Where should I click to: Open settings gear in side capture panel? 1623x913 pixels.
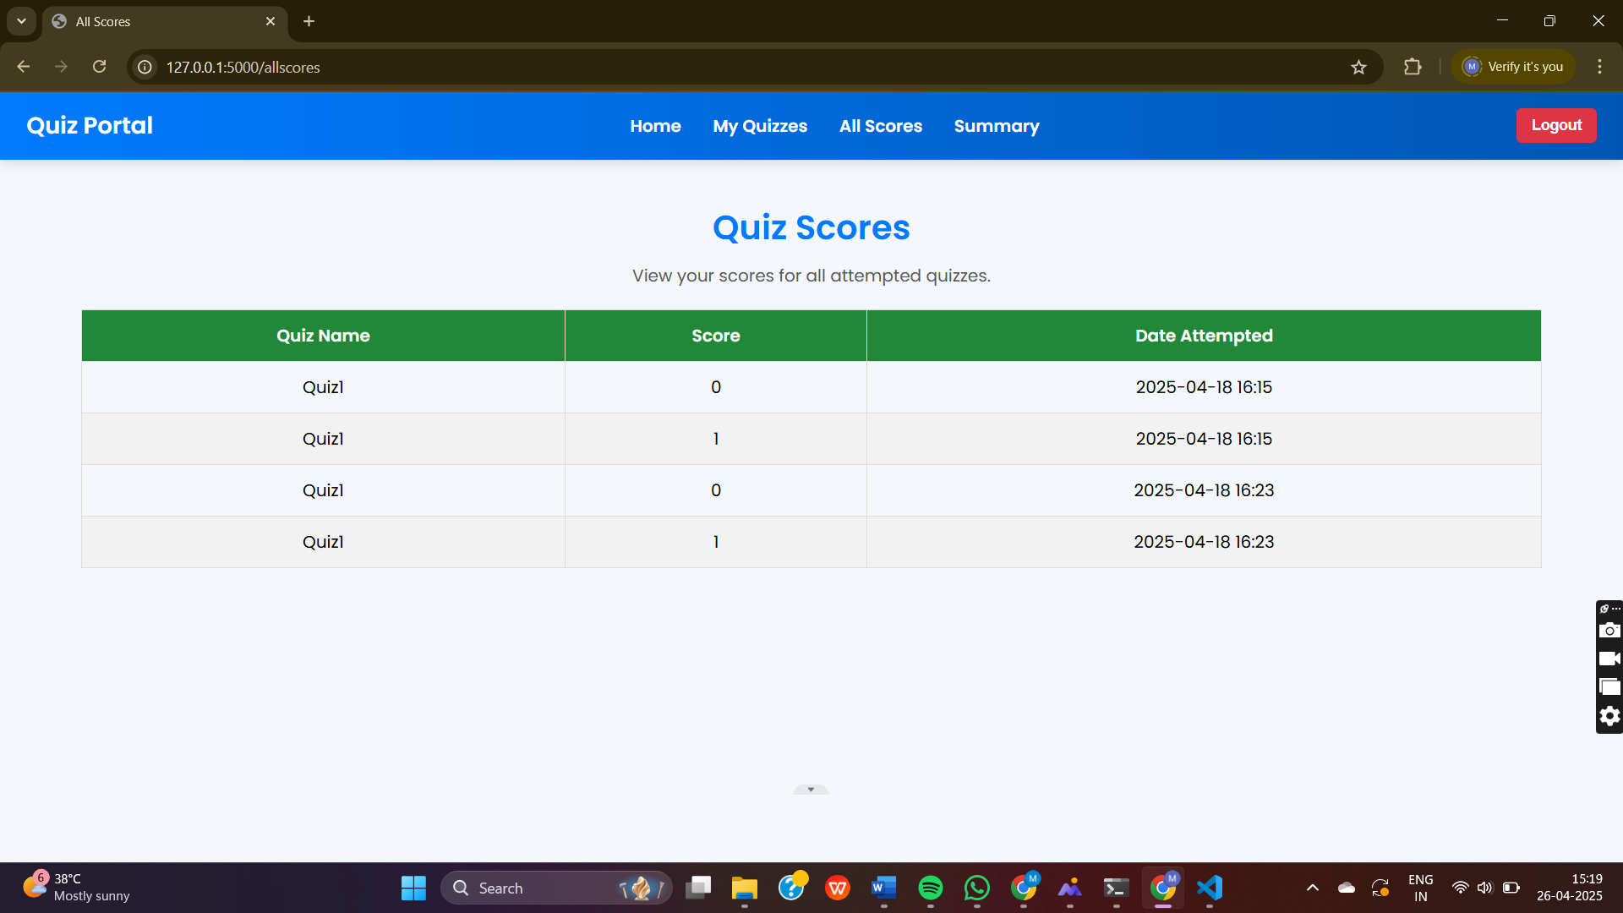click(1609, 716)
